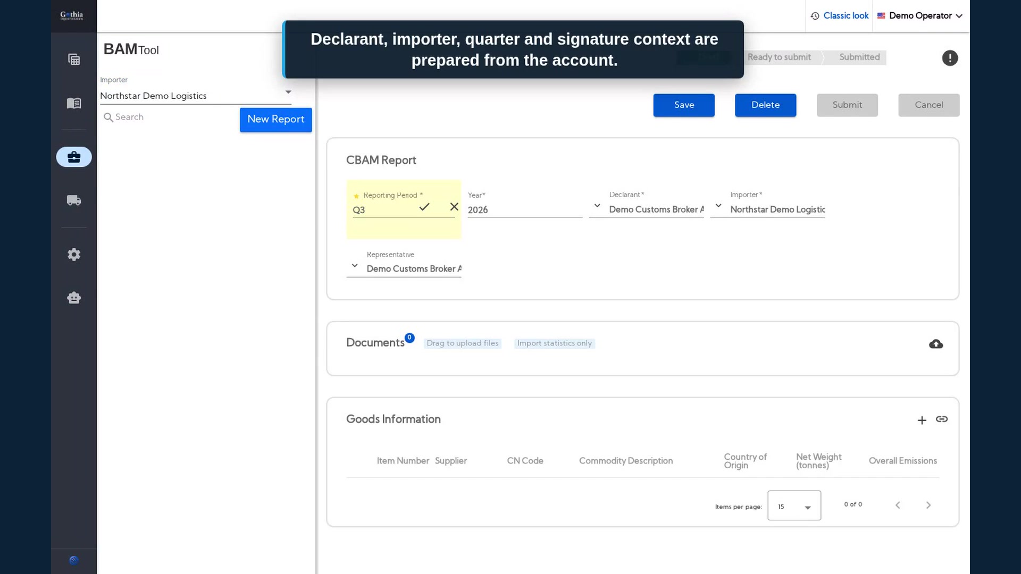Click the Year 2026 field

tap(525, 210)
